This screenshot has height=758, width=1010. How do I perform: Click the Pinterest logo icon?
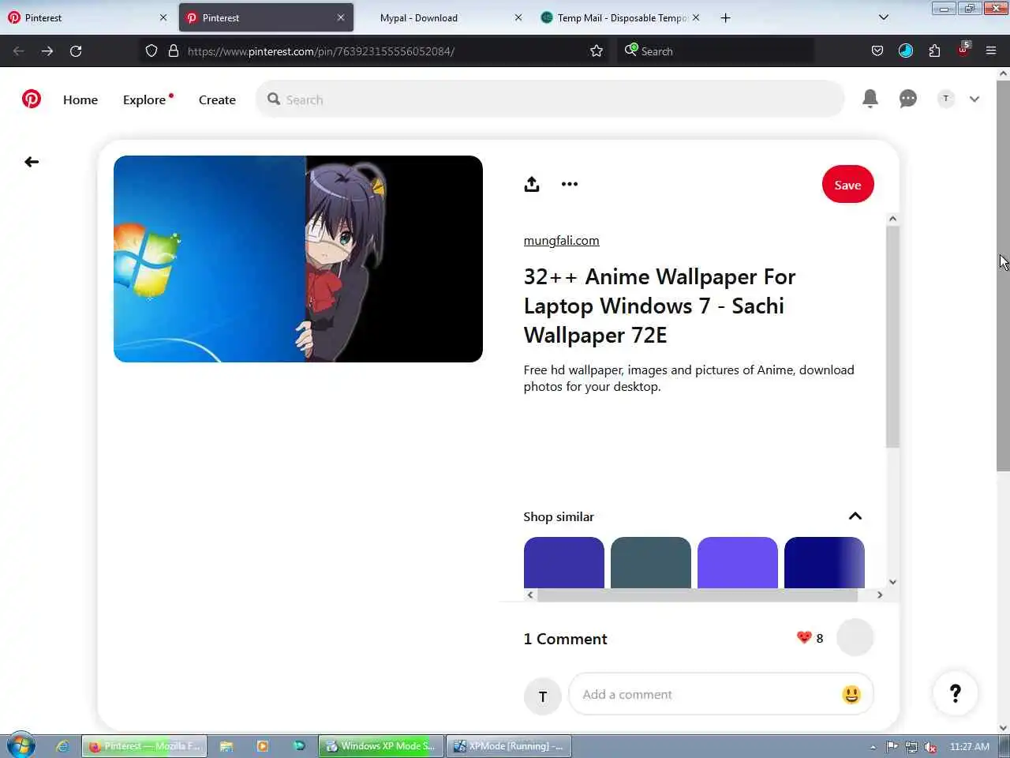click(x=32, y=99)
